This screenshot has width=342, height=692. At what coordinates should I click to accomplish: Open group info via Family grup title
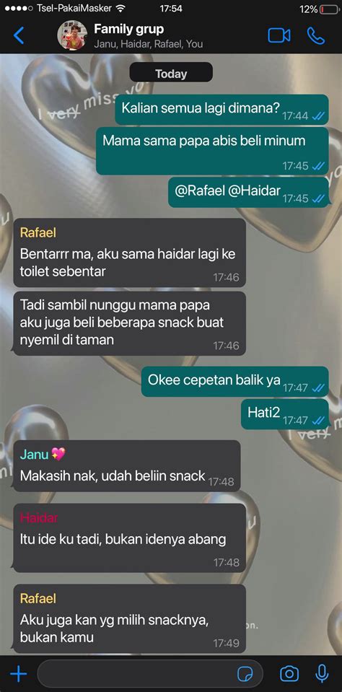pos(129,29)
